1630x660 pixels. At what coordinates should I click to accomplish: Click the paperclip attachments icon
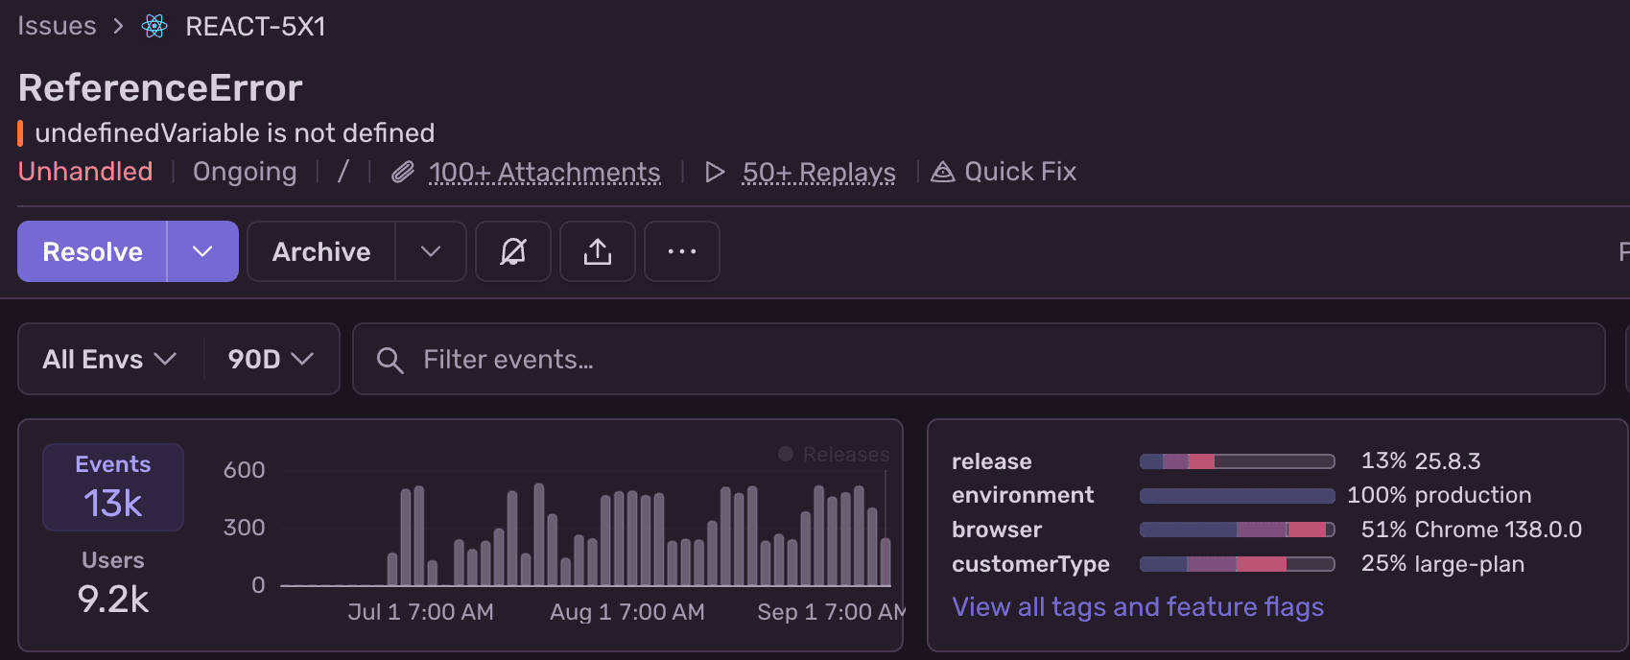(x=403, y=172)
